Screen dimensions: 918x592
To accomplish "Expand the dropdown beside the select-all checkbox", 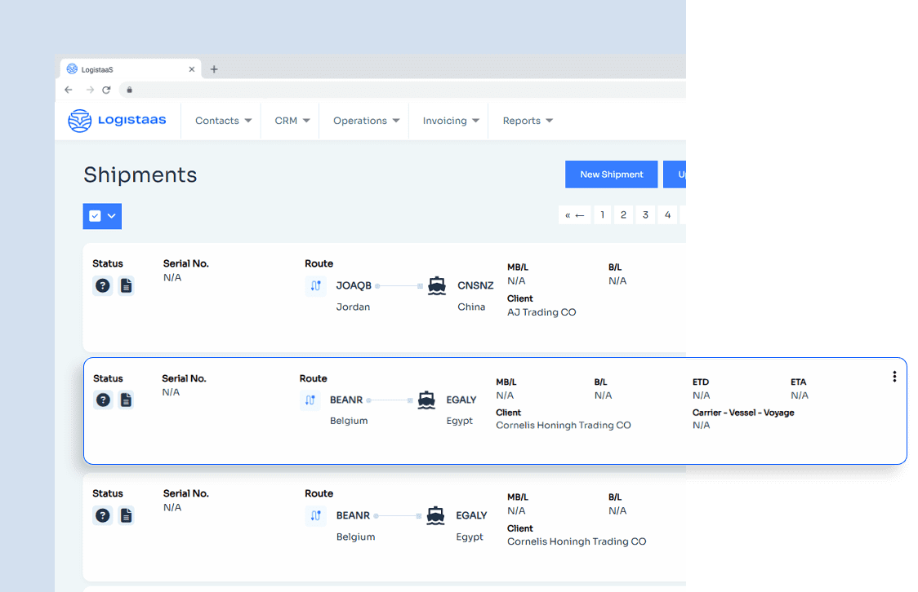I will tap(109, 216).
